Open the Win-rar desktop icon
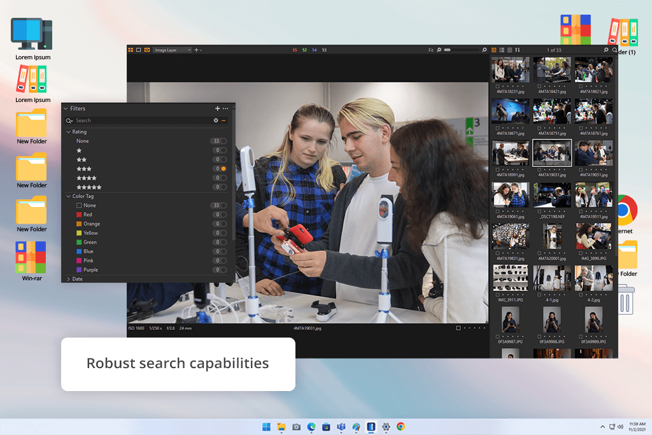This screenshot has width=652, height=435. (x=32, y=261)
